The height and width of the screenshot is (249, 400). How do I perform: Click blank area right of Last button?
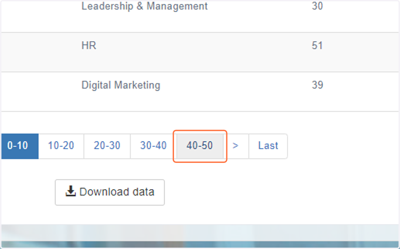(343, 146)
